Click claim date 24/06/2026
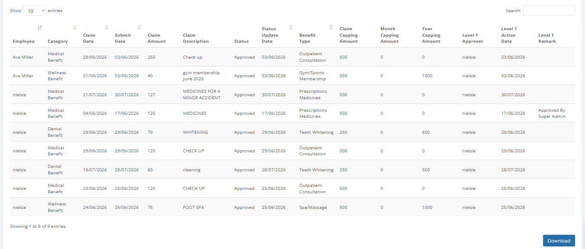The height and width of the screenshot is (249, 585). click(x=95, y=208)
